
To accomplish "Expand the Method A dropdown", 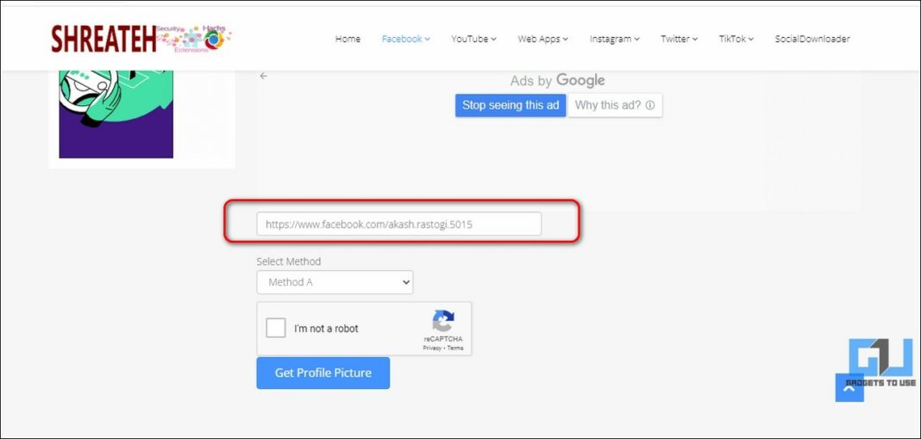I will click(x=335, y=282).
